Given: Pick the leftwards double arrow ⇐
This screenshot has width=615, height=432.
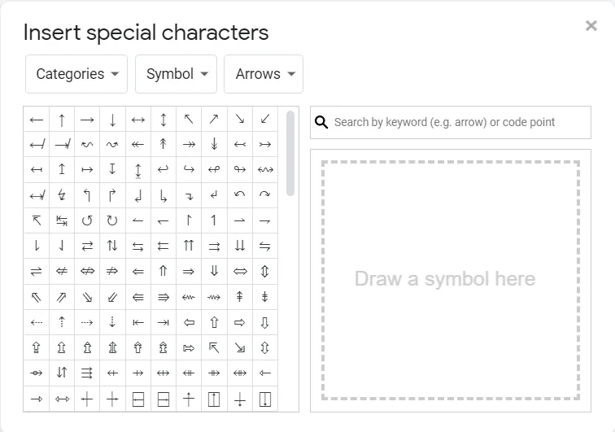Looking at the screenshot, I should point(137,272).
